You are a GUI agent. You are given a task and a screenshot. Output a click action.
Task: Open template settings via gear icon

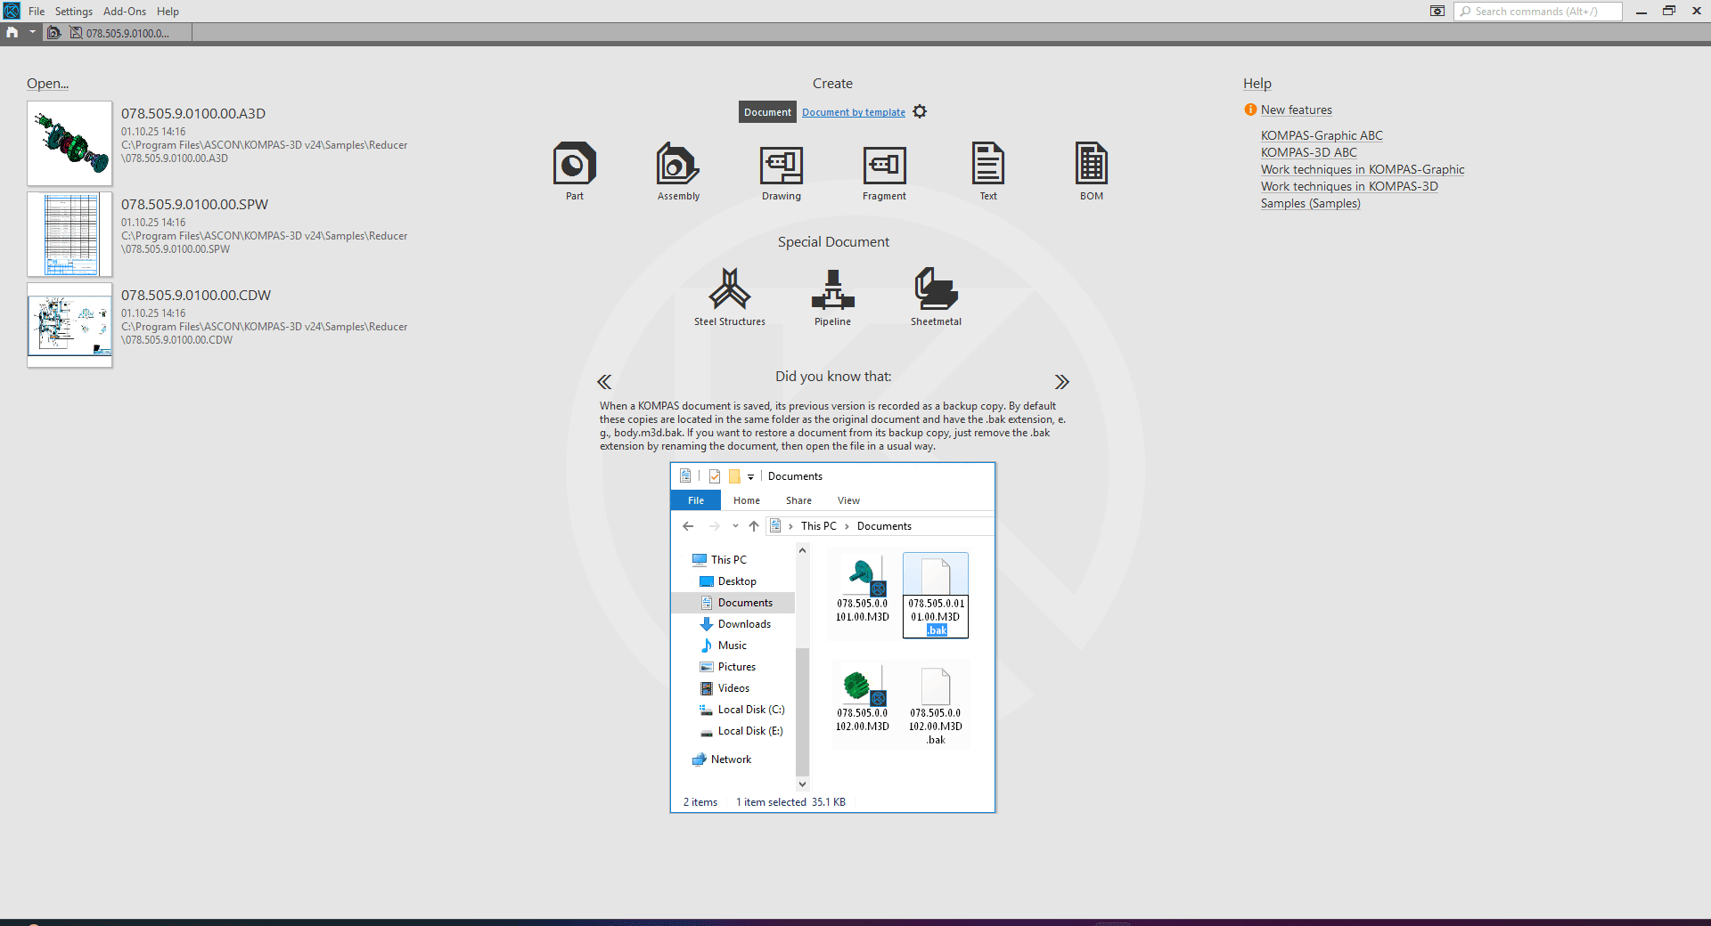[920, 111]
